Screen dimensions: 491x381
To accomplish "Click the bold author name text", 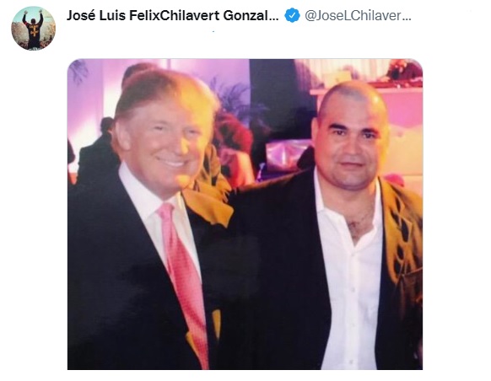I will click(173, 16).
